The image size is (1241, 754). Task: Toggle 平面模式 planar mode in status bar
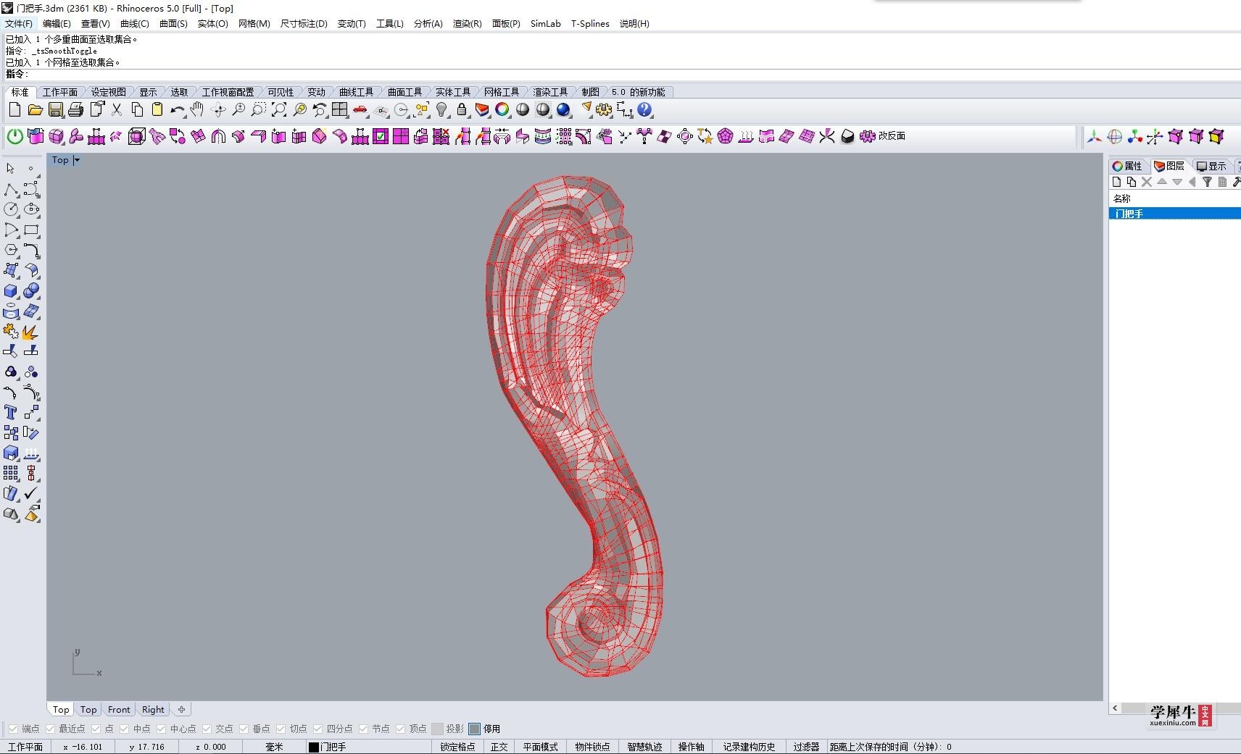tap(541, 747)
